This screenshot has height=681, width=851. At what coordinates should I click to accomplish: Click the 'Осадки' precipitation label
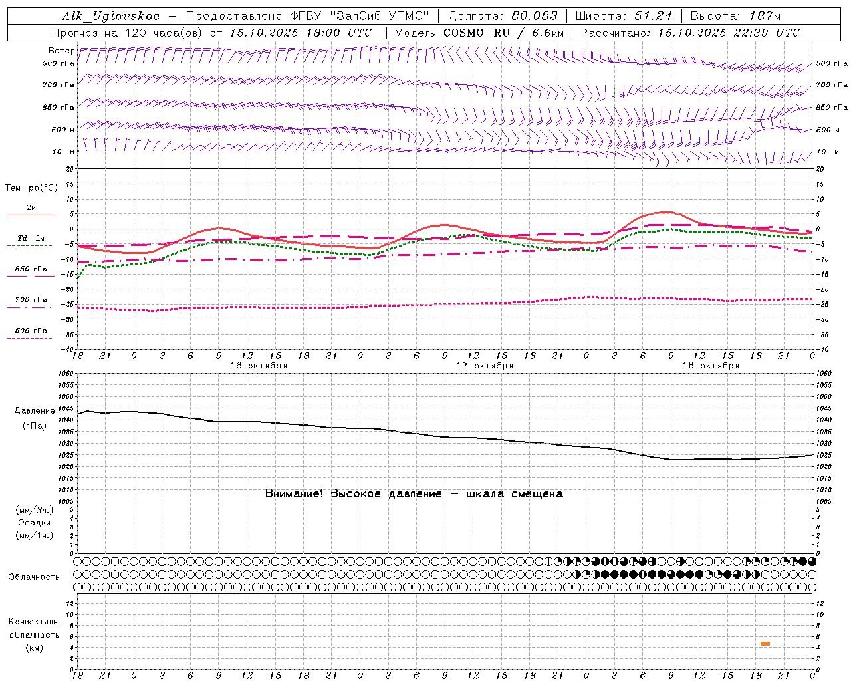pyautogui.click(x=35, y=523)
